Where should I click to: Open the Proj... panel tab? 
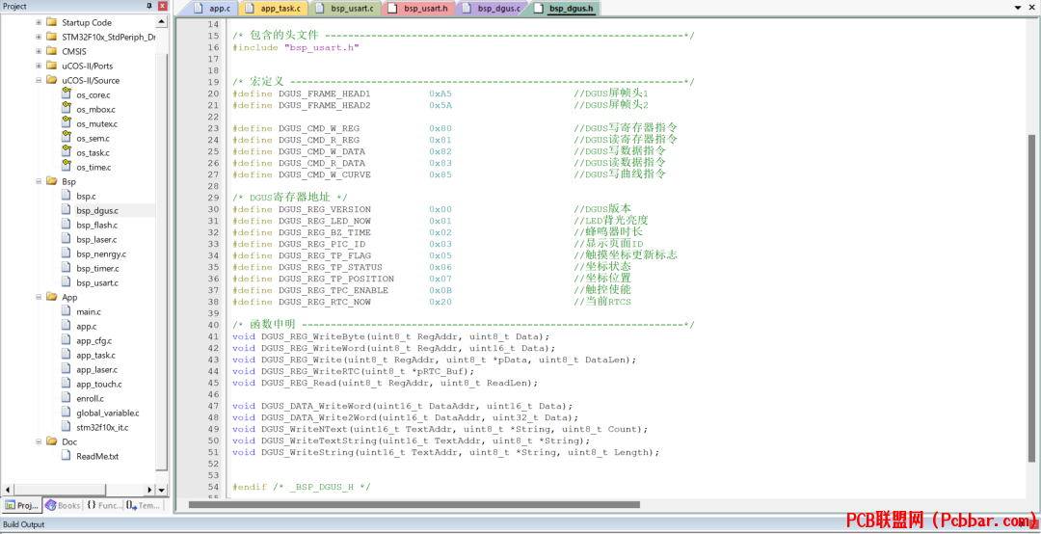pos(22,505)
